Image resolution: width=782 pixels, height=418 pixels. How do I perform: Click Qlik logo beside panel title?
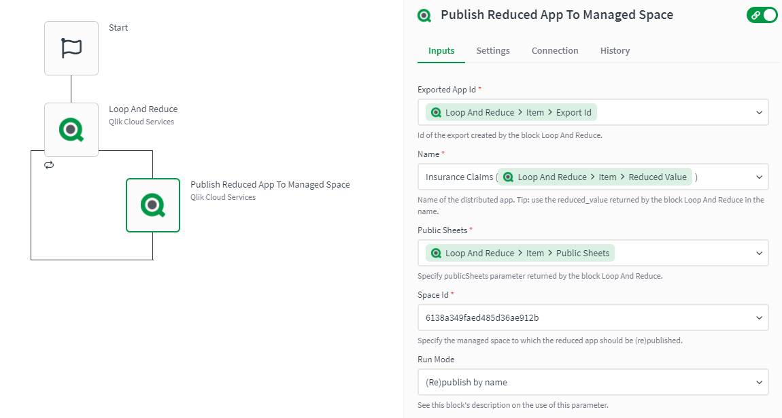pos(425,15)
